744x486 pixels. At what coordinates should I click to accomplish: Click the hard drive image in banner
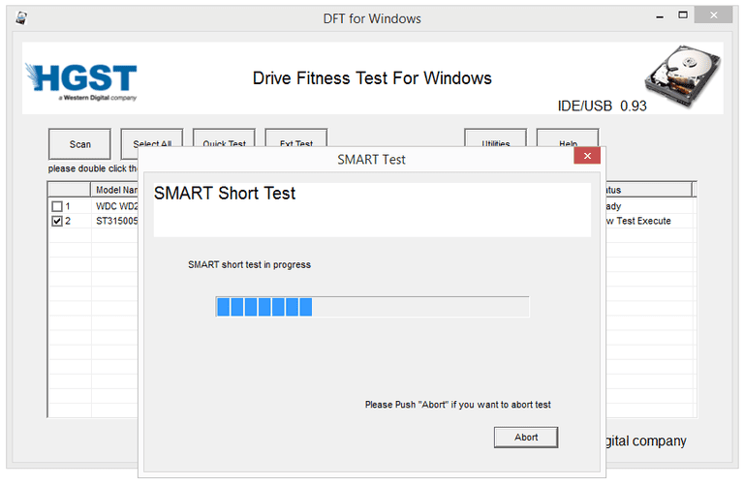click(x=683, y=76)
